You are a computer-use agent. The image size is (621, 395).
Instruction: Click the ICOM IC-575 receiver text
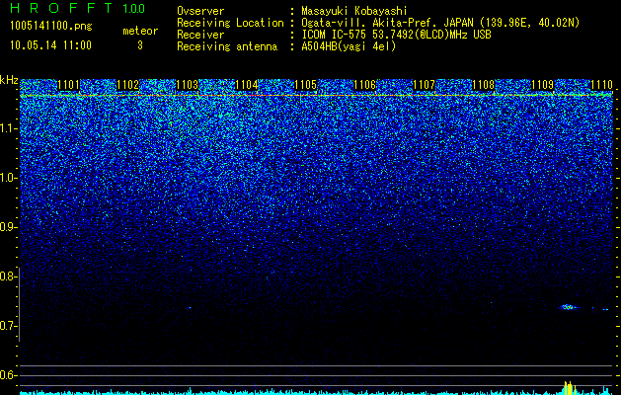click(x=396, y=35)
